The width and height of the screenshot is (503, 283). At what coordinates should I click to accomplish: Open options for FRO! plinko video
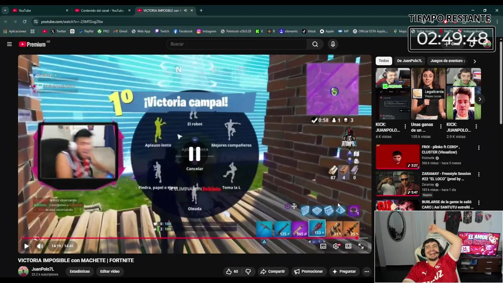tap(479, 148)
